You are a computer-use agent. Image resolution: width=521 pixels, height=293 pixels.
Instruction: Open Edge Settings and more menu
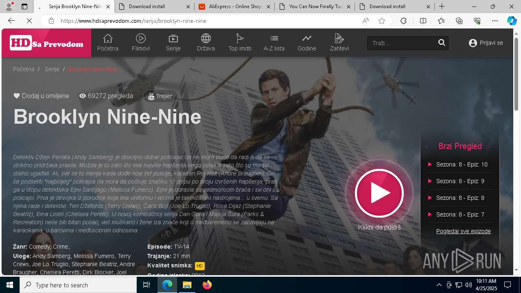[x=495, y=21]
